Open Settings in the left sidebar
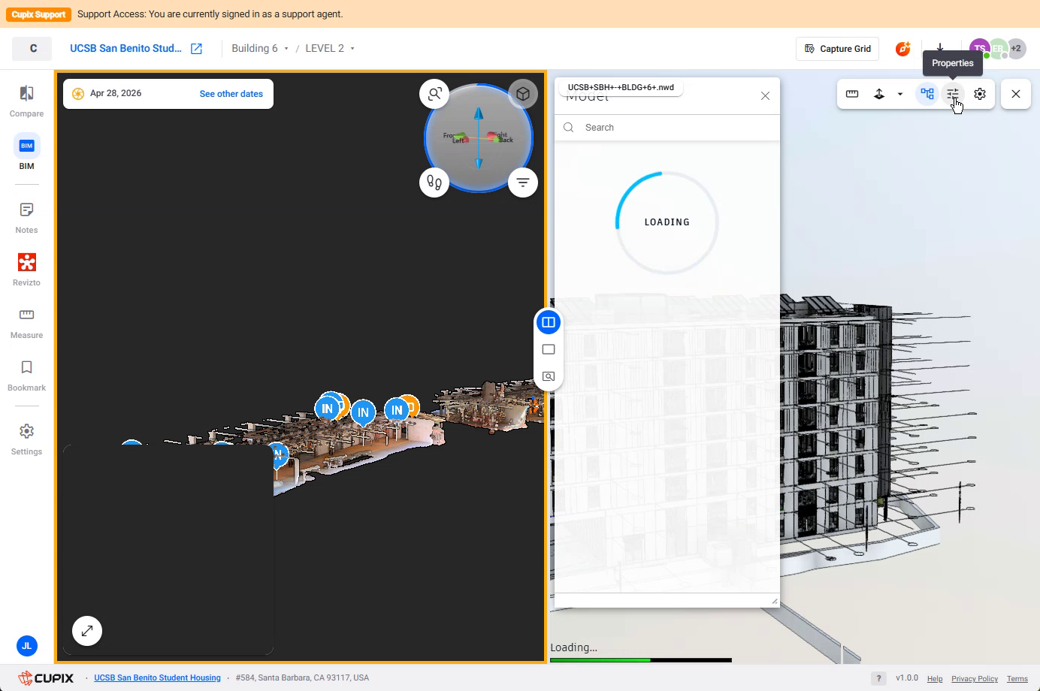This screenshot has width=1040, height=691. [x=26, y=439]
